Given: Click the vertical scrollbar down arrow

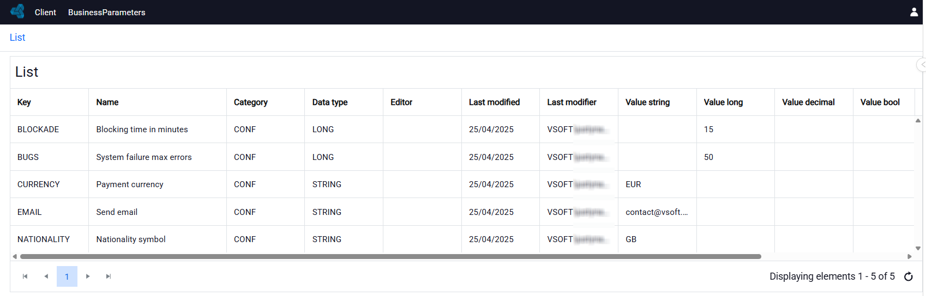Looking at the screenshot, I should click(x=918, y=248).
